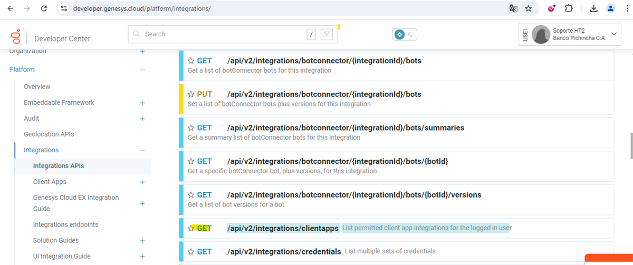Click the translate page icon
This screenshot has width=633, height=265.
click(513, 8)
